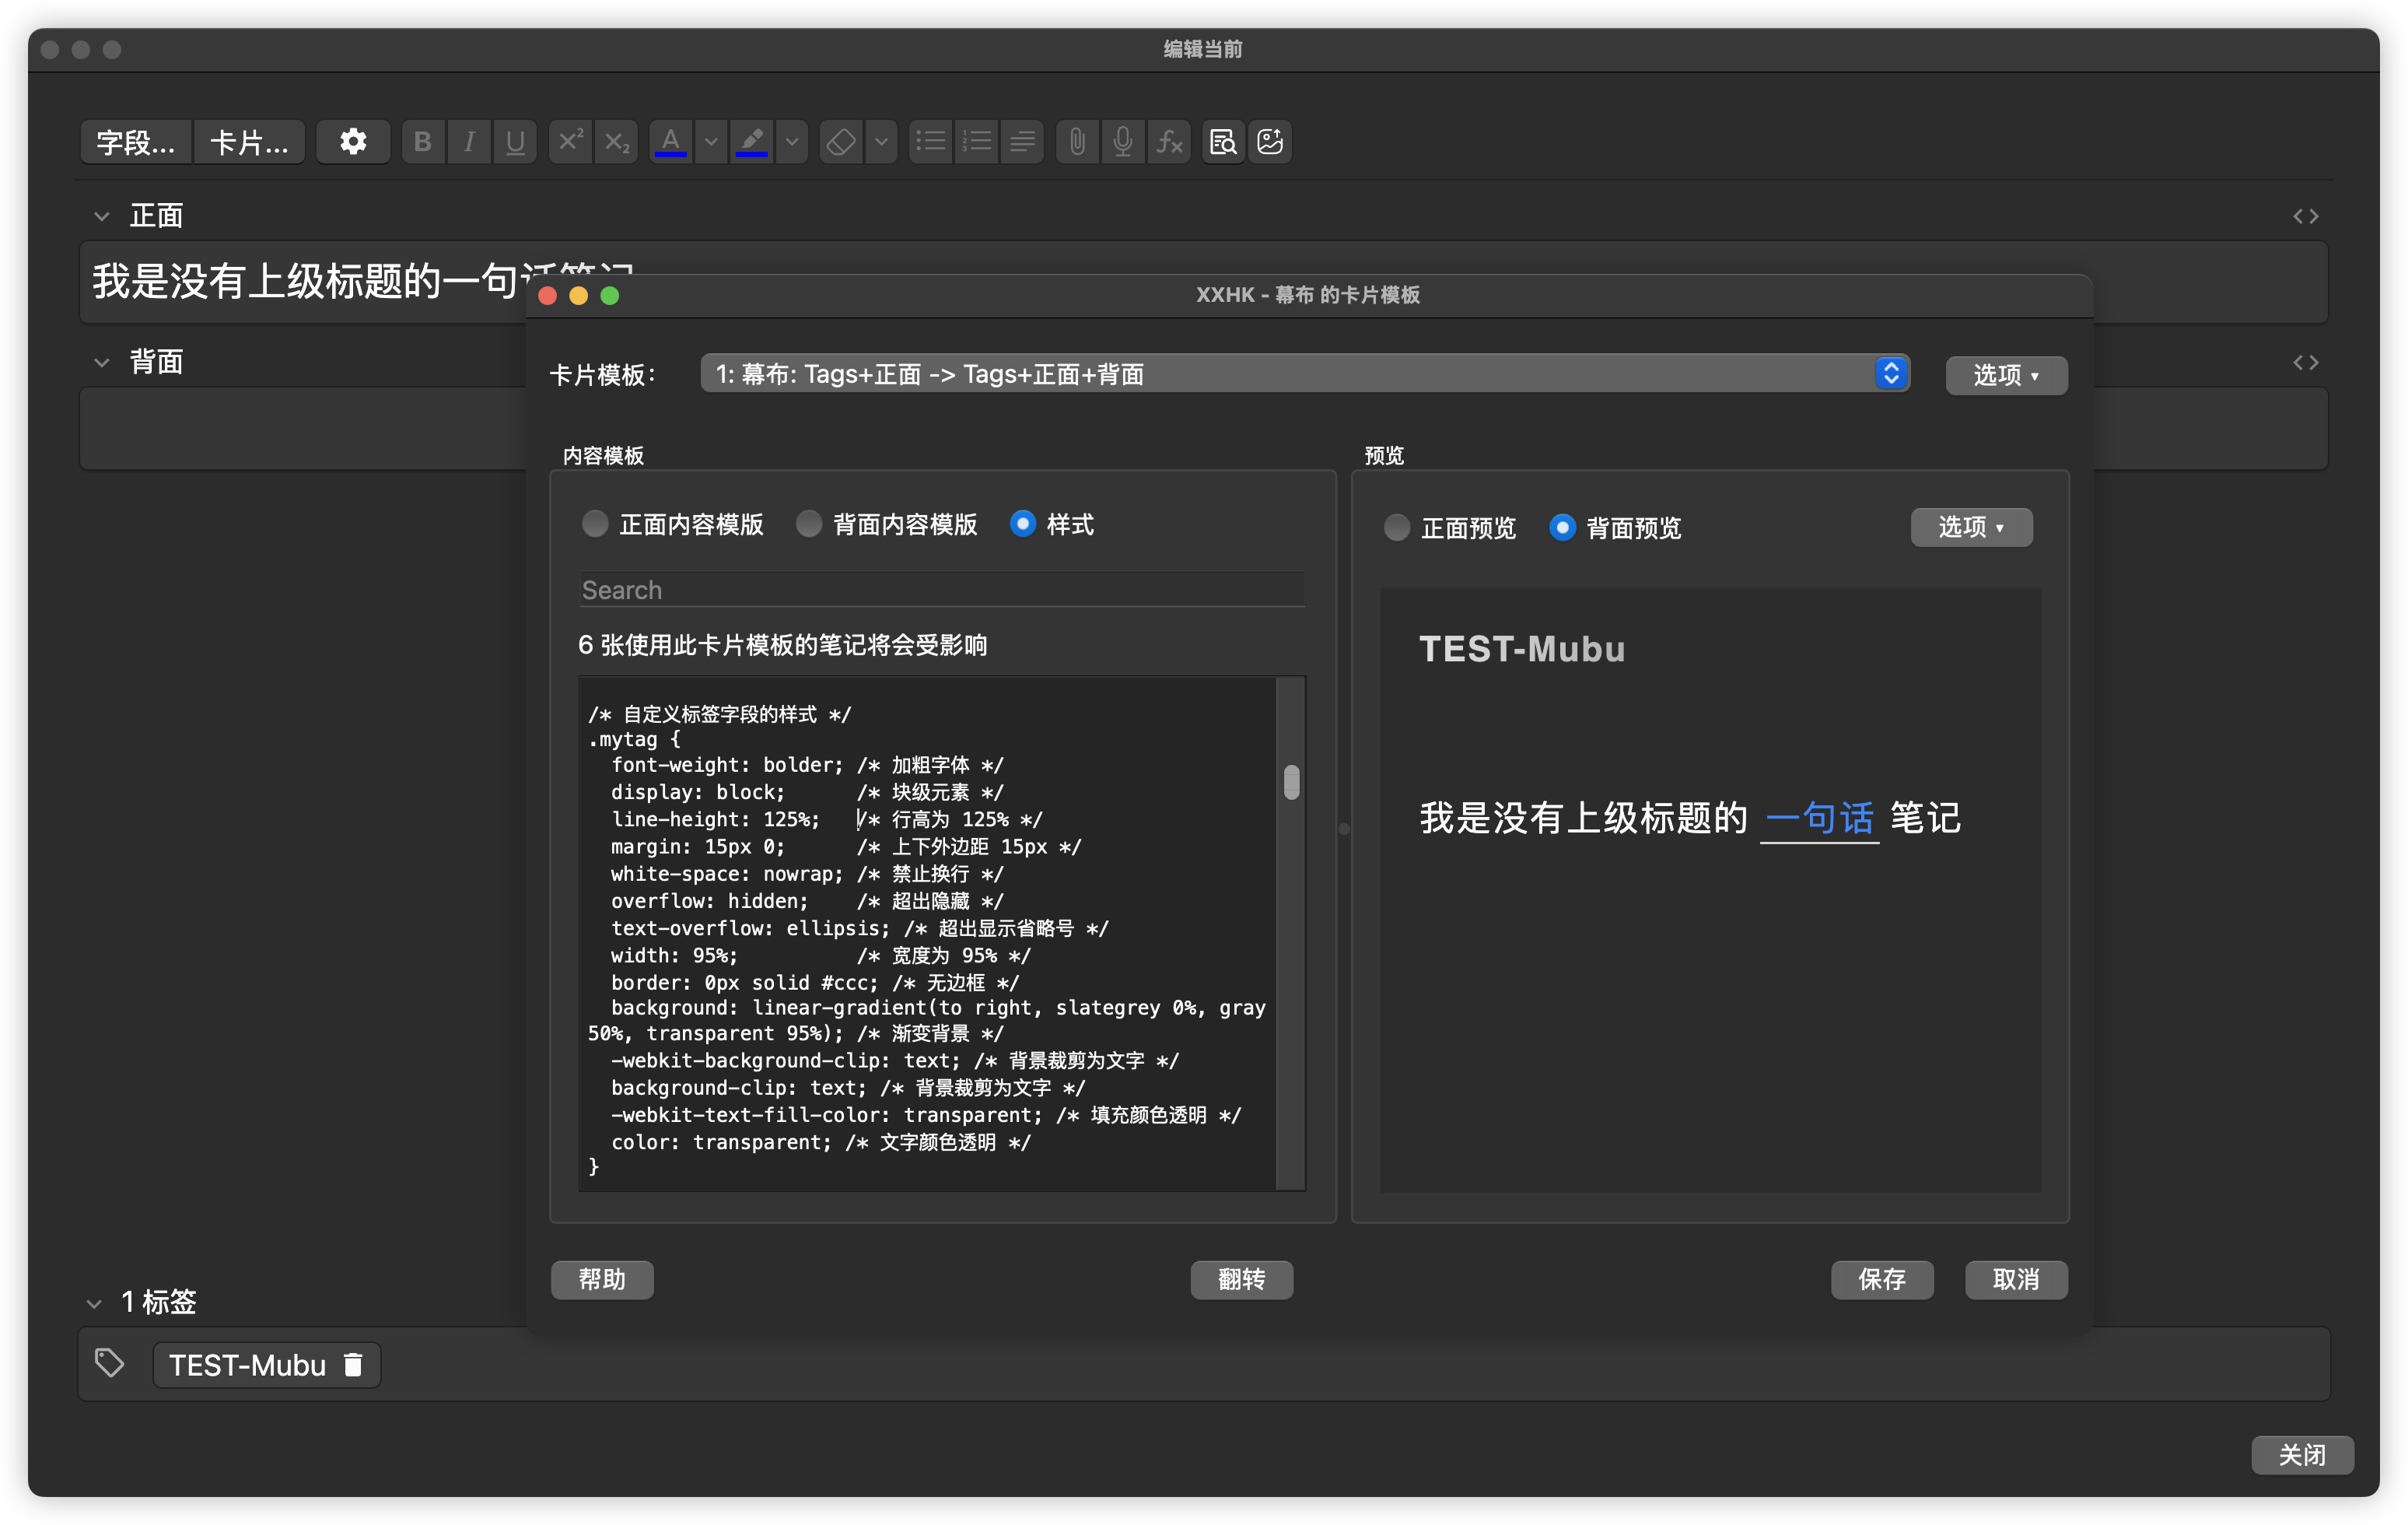This screenshot has width=2408, height=1525.
Task: Open highlight color dropdown arrow
Action: coord(792,142)
